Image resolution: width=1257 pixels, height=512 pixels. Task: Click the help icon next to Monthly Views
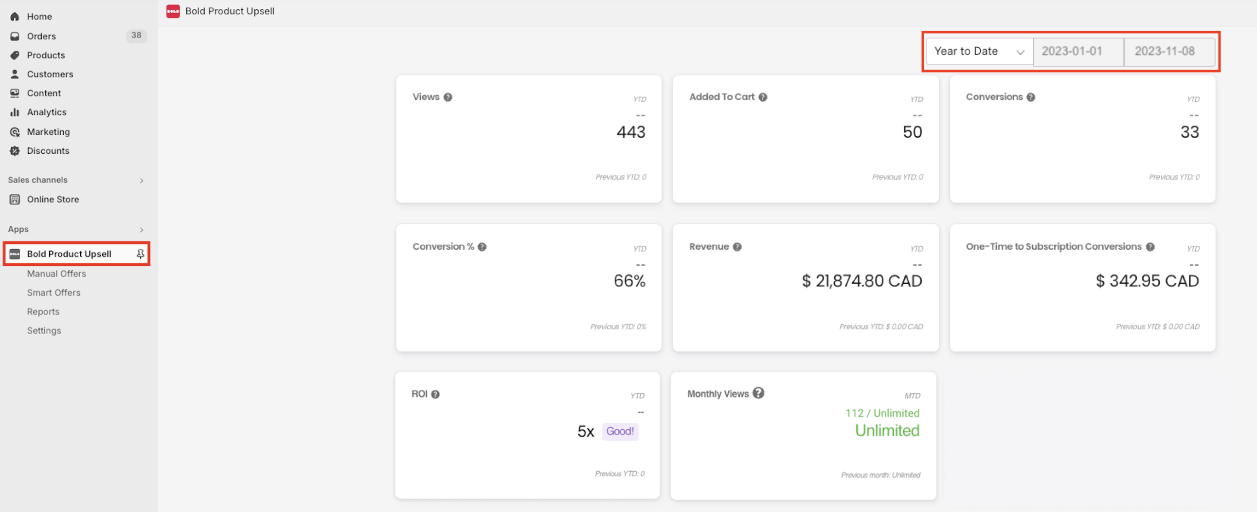click(x=758, y=393)
